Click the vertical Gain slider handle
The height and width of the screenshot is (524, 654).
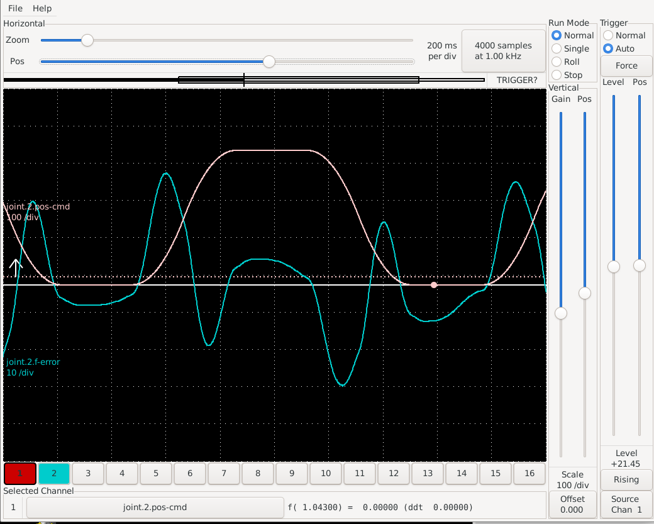click(x=561, y=313)
